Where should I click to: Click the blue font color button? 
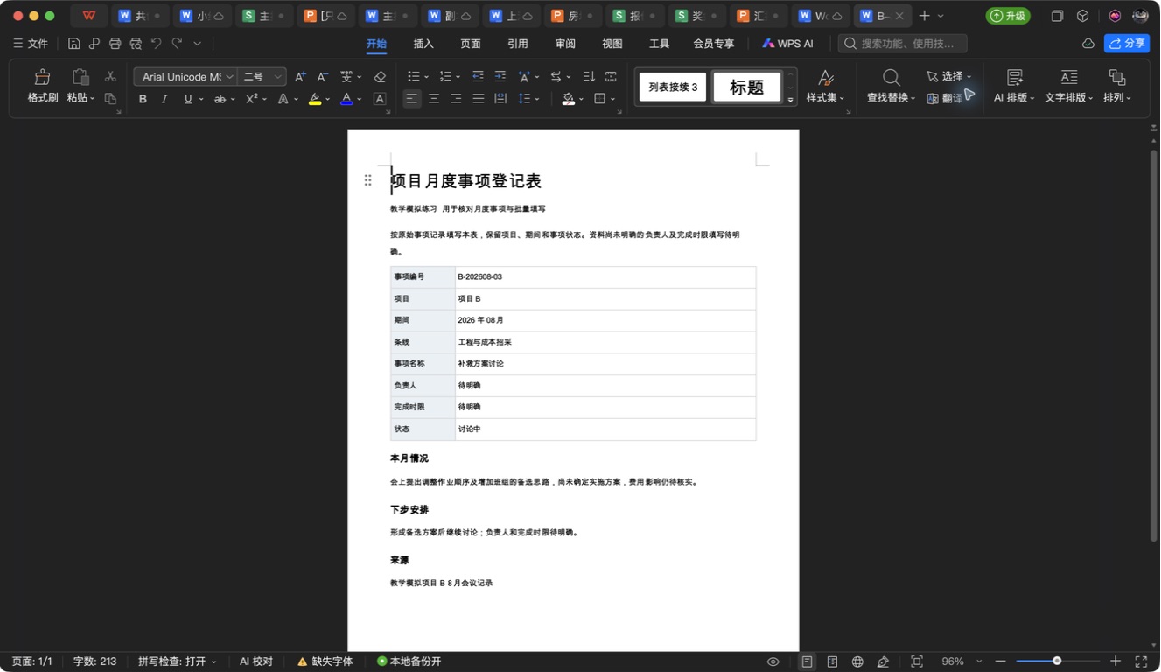(346, 99)
